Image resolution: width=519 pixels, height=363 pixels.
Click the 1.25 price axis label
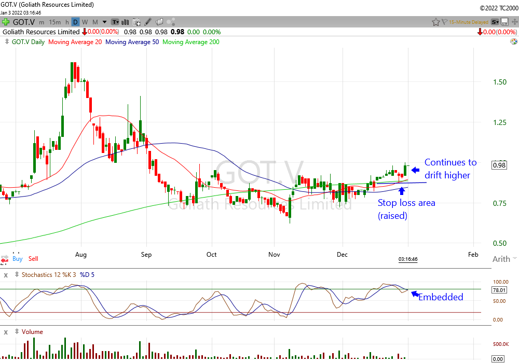point(500,123)
